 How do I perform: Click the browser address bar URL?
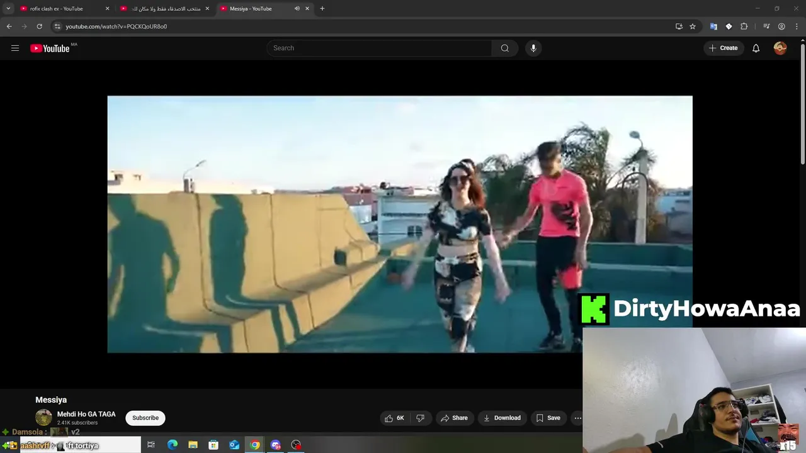point(116,26)
